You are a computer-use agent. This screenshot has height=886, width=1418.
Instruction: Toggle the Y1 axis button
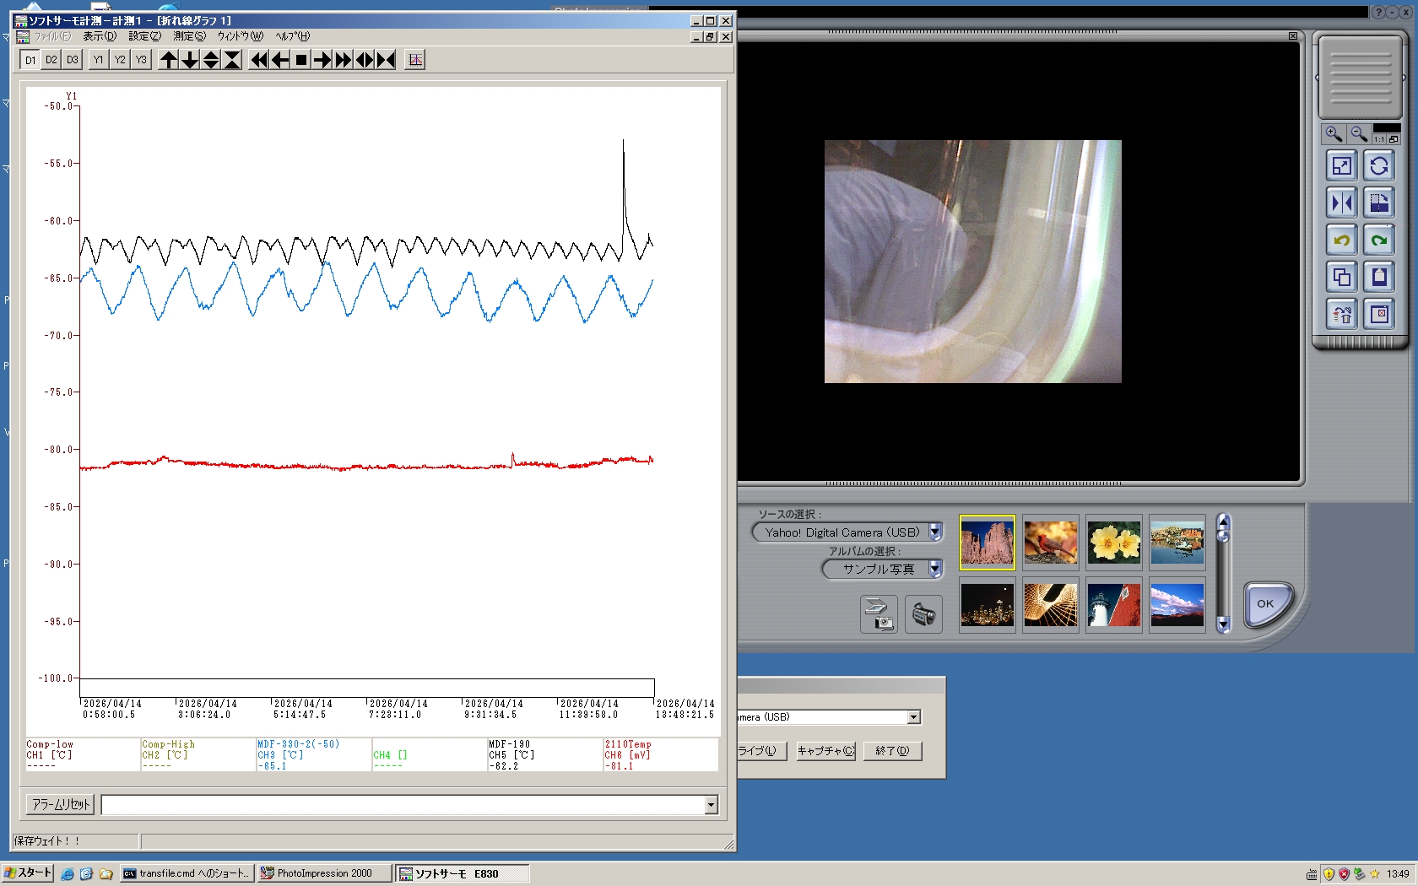[99, 60]
